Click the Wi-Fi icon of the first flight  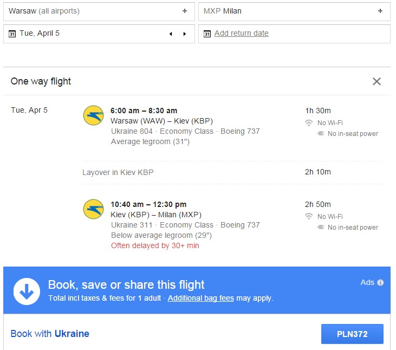pos(309,123)
